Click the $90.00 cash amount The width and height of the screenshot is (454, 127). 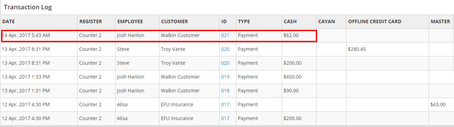291,91
